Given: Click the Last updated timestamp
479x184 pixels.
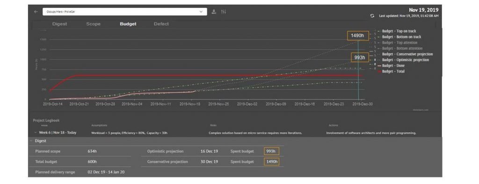Looking at the screenshot, I should [409, 16].
